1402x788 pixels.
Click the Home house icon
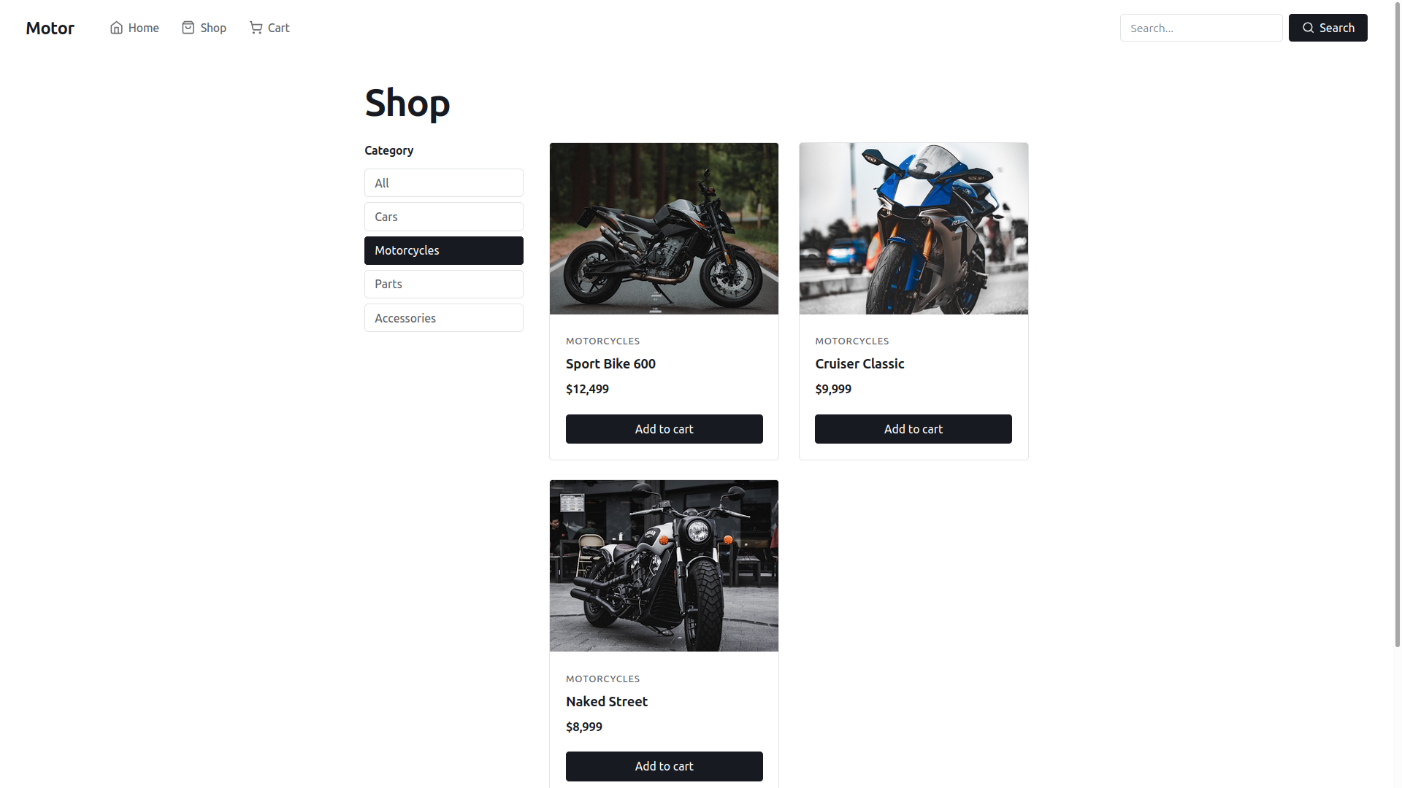click(x=116, y=28)
